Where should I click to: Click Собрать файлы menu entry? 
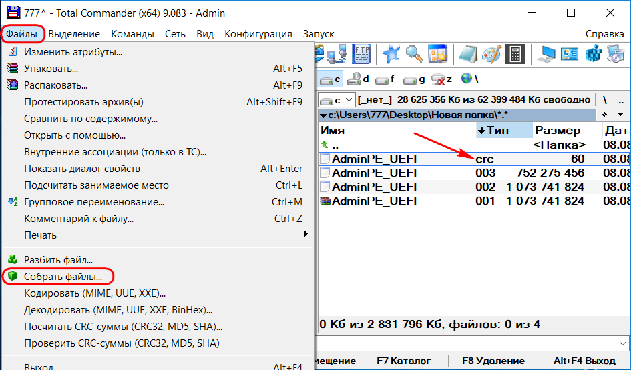pos(63,276)
